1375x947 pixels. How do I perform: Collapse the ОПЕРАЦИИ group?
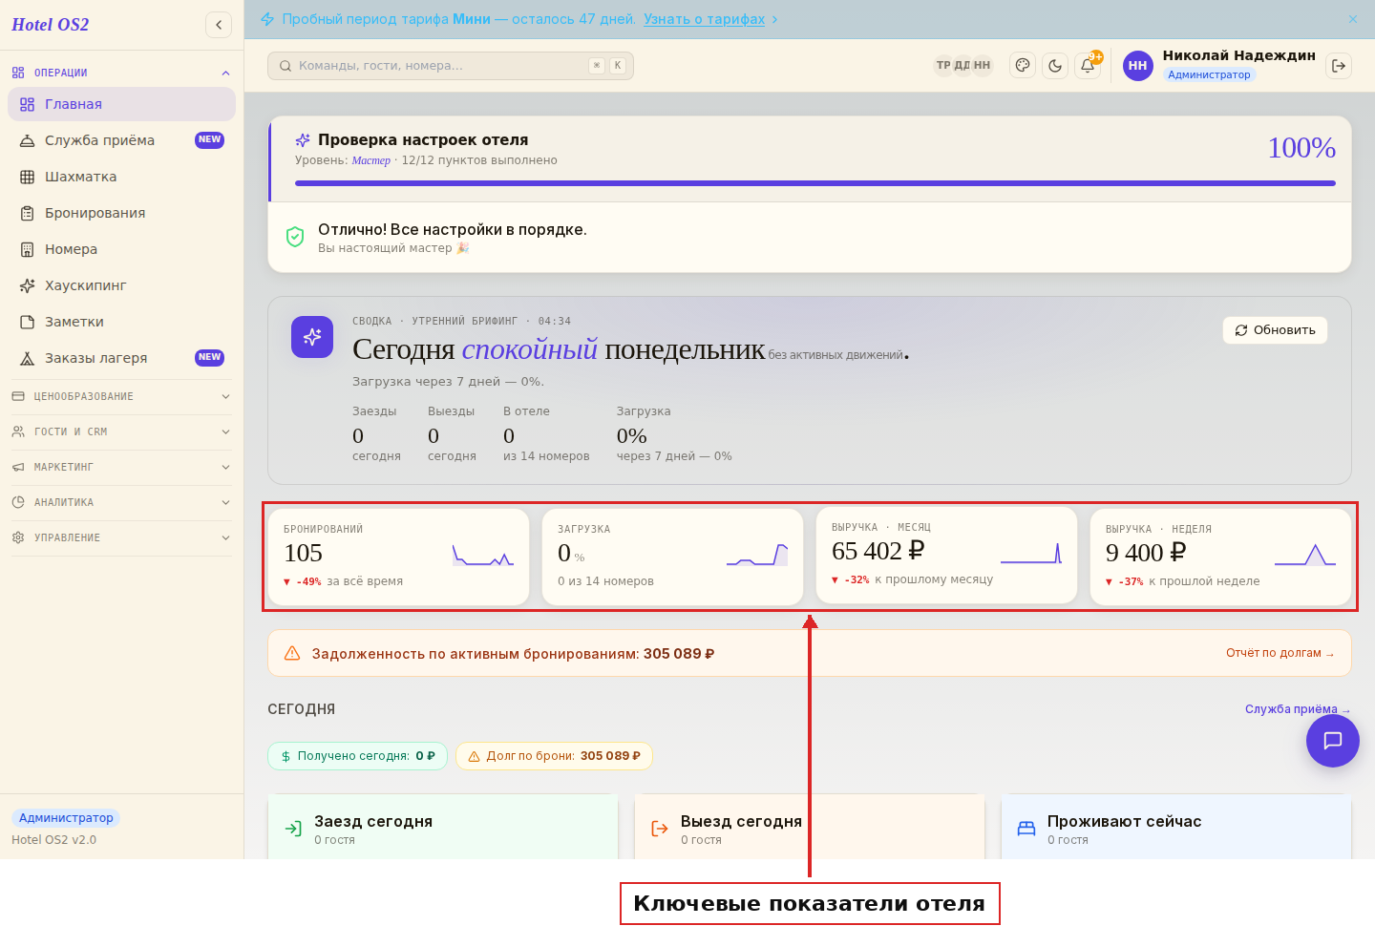121,73
